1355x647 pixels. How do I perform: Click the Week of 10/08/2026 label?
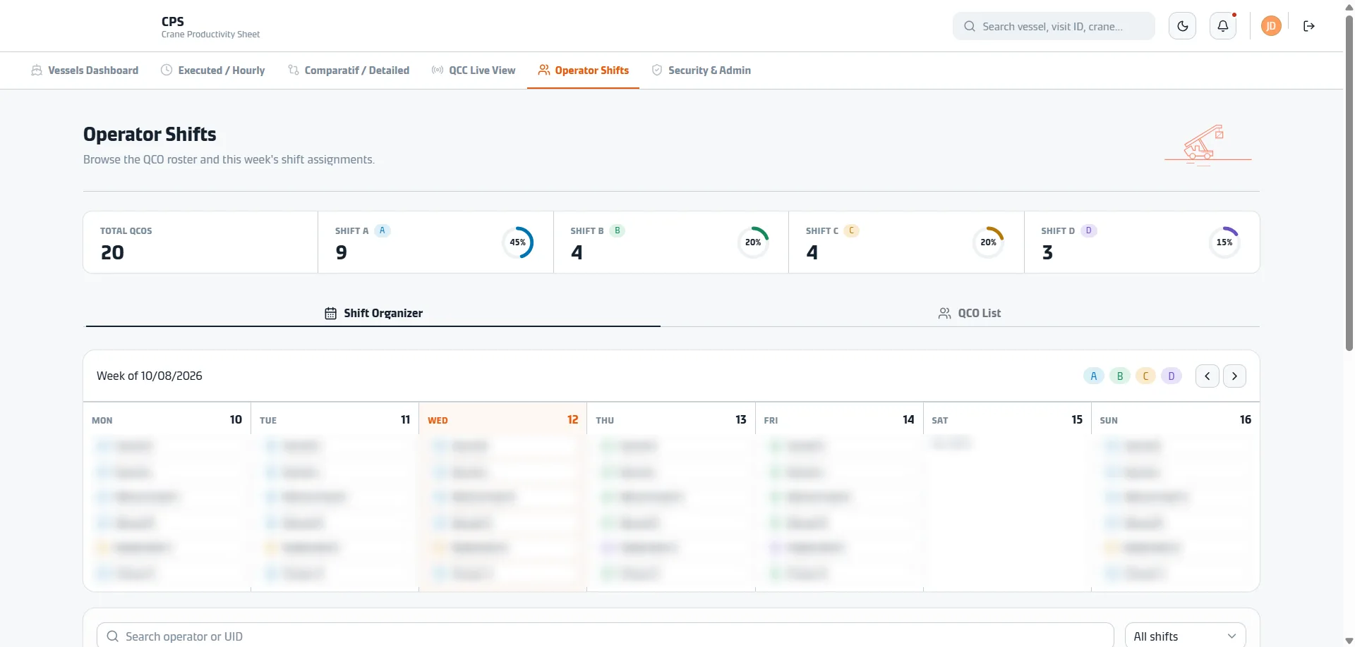[x=150, y=376]
